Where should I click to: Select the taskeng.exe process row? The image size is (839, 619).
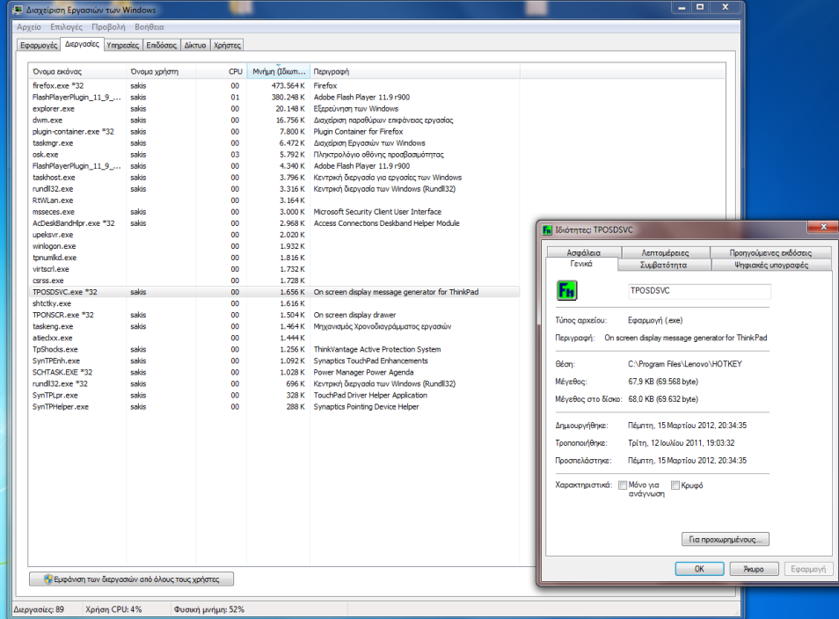tap(274, 326)
